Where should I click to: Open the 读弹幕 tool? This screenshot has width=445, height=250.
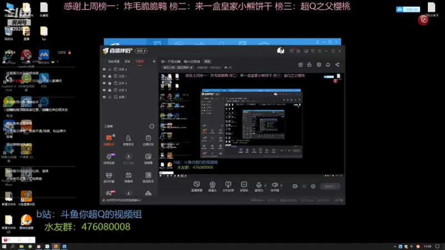click(148, 159)
